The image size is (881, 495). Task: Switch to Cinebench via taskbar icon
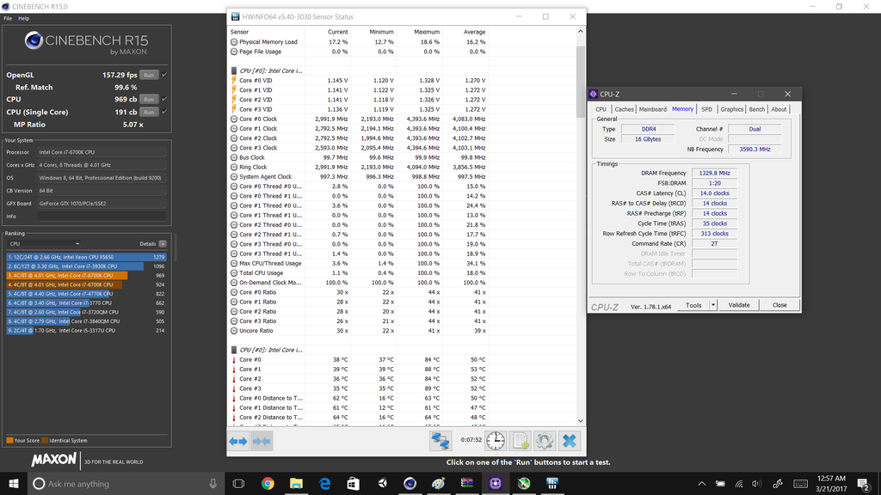(410, 483)
